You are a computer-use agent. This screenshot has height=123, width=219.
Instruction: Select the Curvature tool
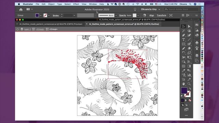pyautogui.click(x=189, y=35)
